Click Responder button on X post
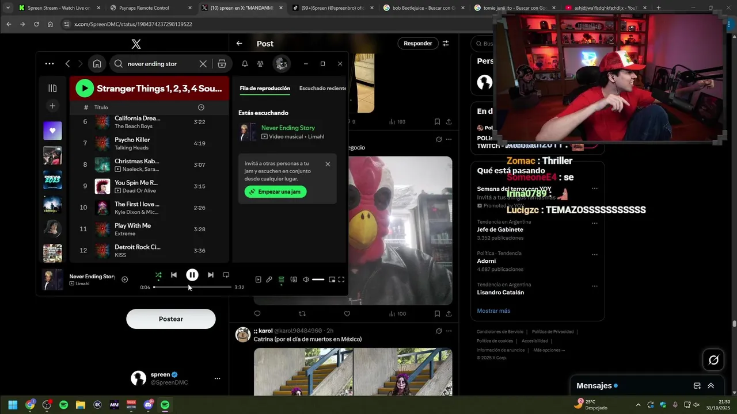 click(x=417, y=43)
